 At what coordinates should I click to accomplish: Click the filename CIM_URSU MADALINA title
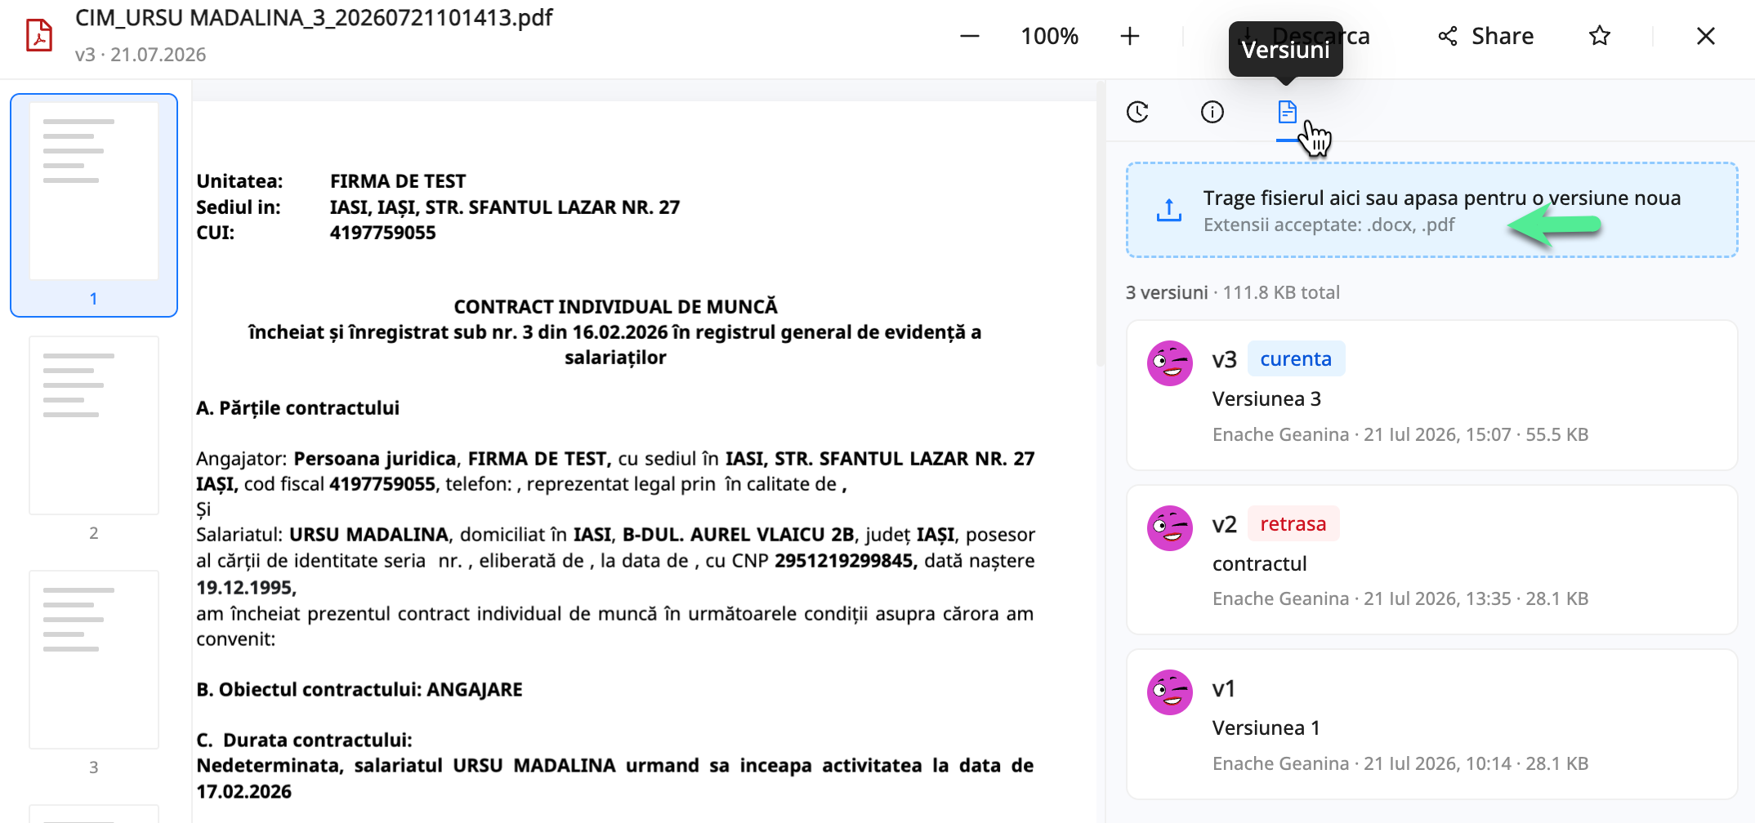[x=314, y=18]
